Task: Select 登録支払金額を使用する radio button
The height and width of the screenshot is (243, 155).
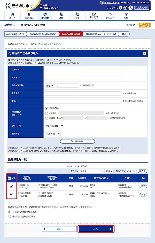Action: [10, 216]
